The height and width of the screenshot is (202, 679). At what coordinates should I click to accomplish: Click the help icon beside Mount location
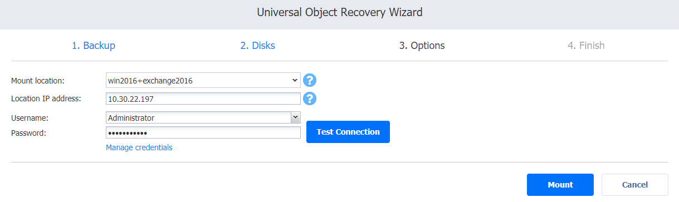pyautogui.click(x=310, y=80)
